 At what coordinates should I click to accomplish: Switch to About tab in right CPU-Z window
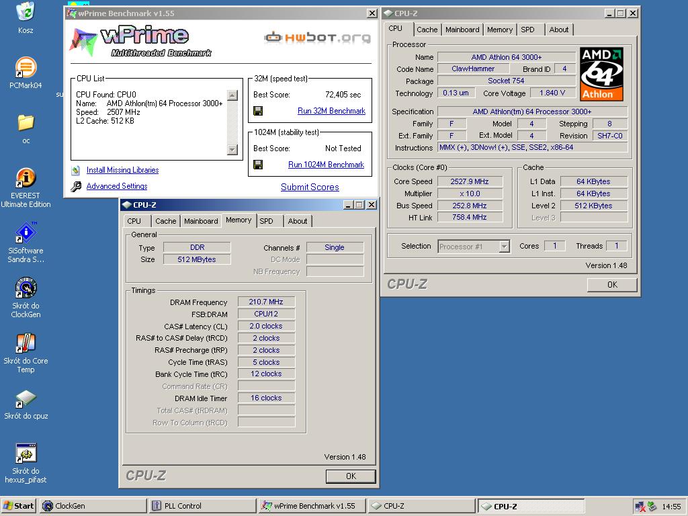click(x=558, y=30)
